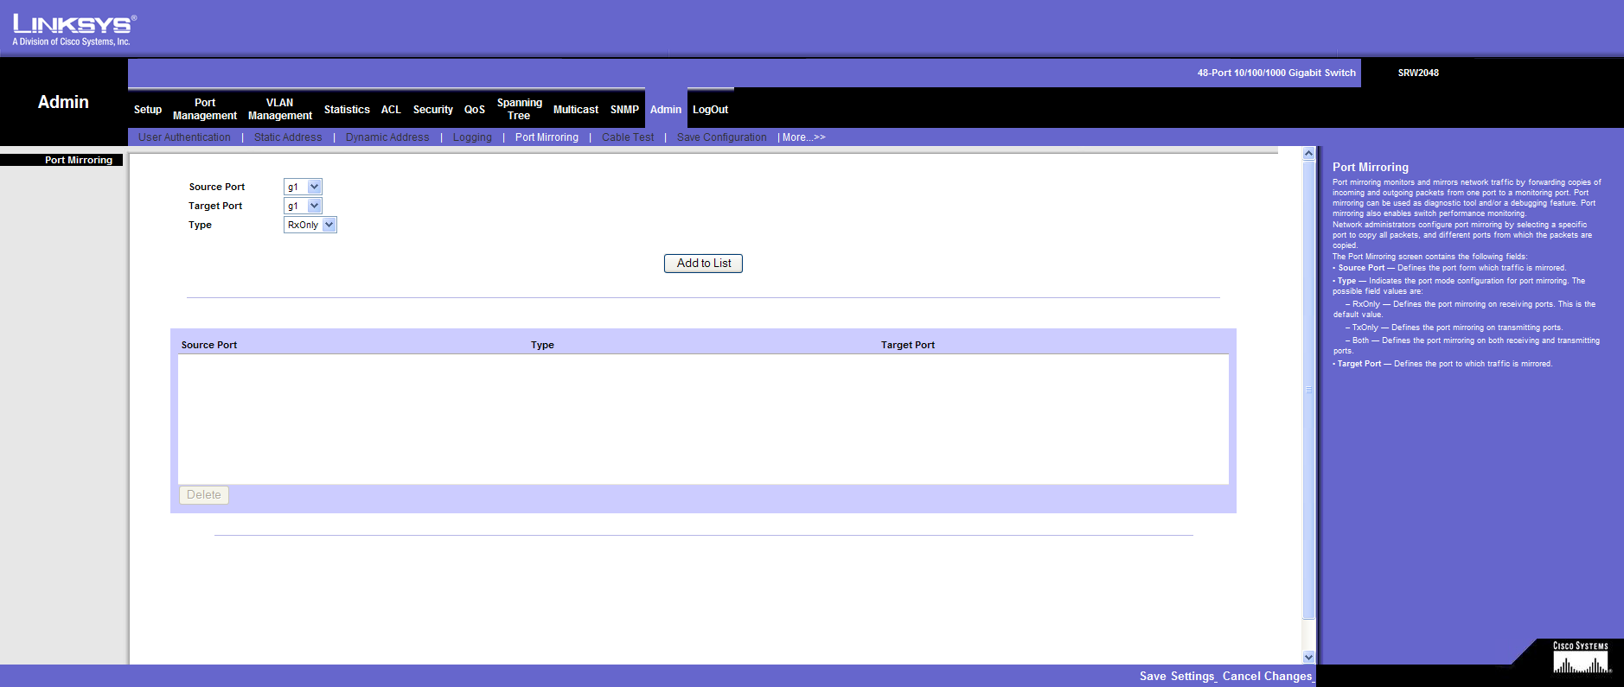The width and height of the screenshot is (1624, 687).
Task: Go to VLAN Management tab
Action: click(280, 109)
